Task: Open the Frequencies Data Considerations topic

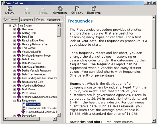Action: pos(41,108)
